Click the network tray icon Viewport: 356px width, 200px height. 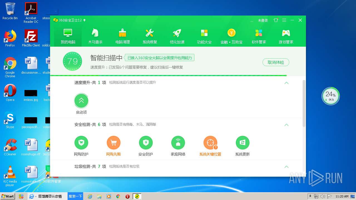click(316, 196)
